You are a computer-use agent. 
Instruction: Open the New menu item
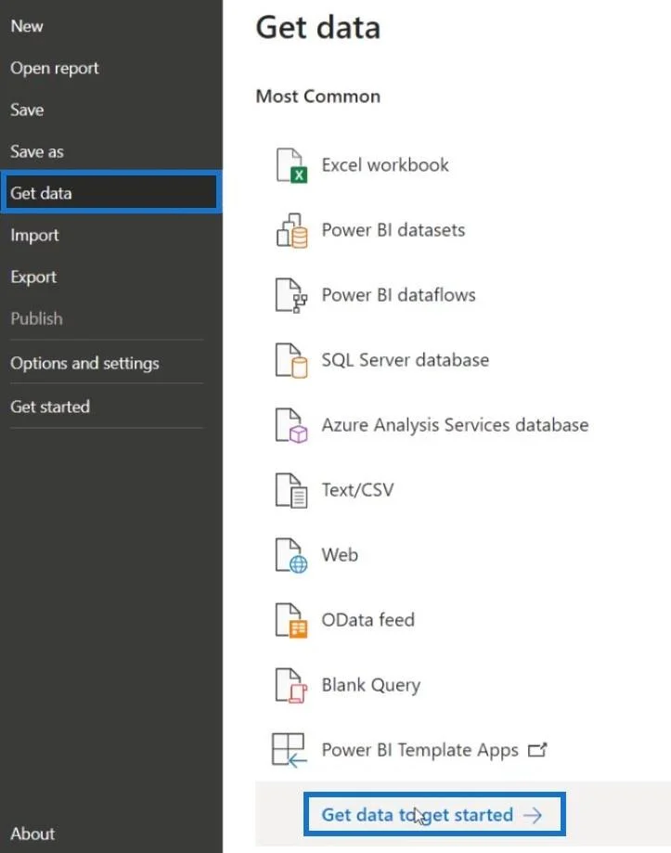(x=27, y=26)
